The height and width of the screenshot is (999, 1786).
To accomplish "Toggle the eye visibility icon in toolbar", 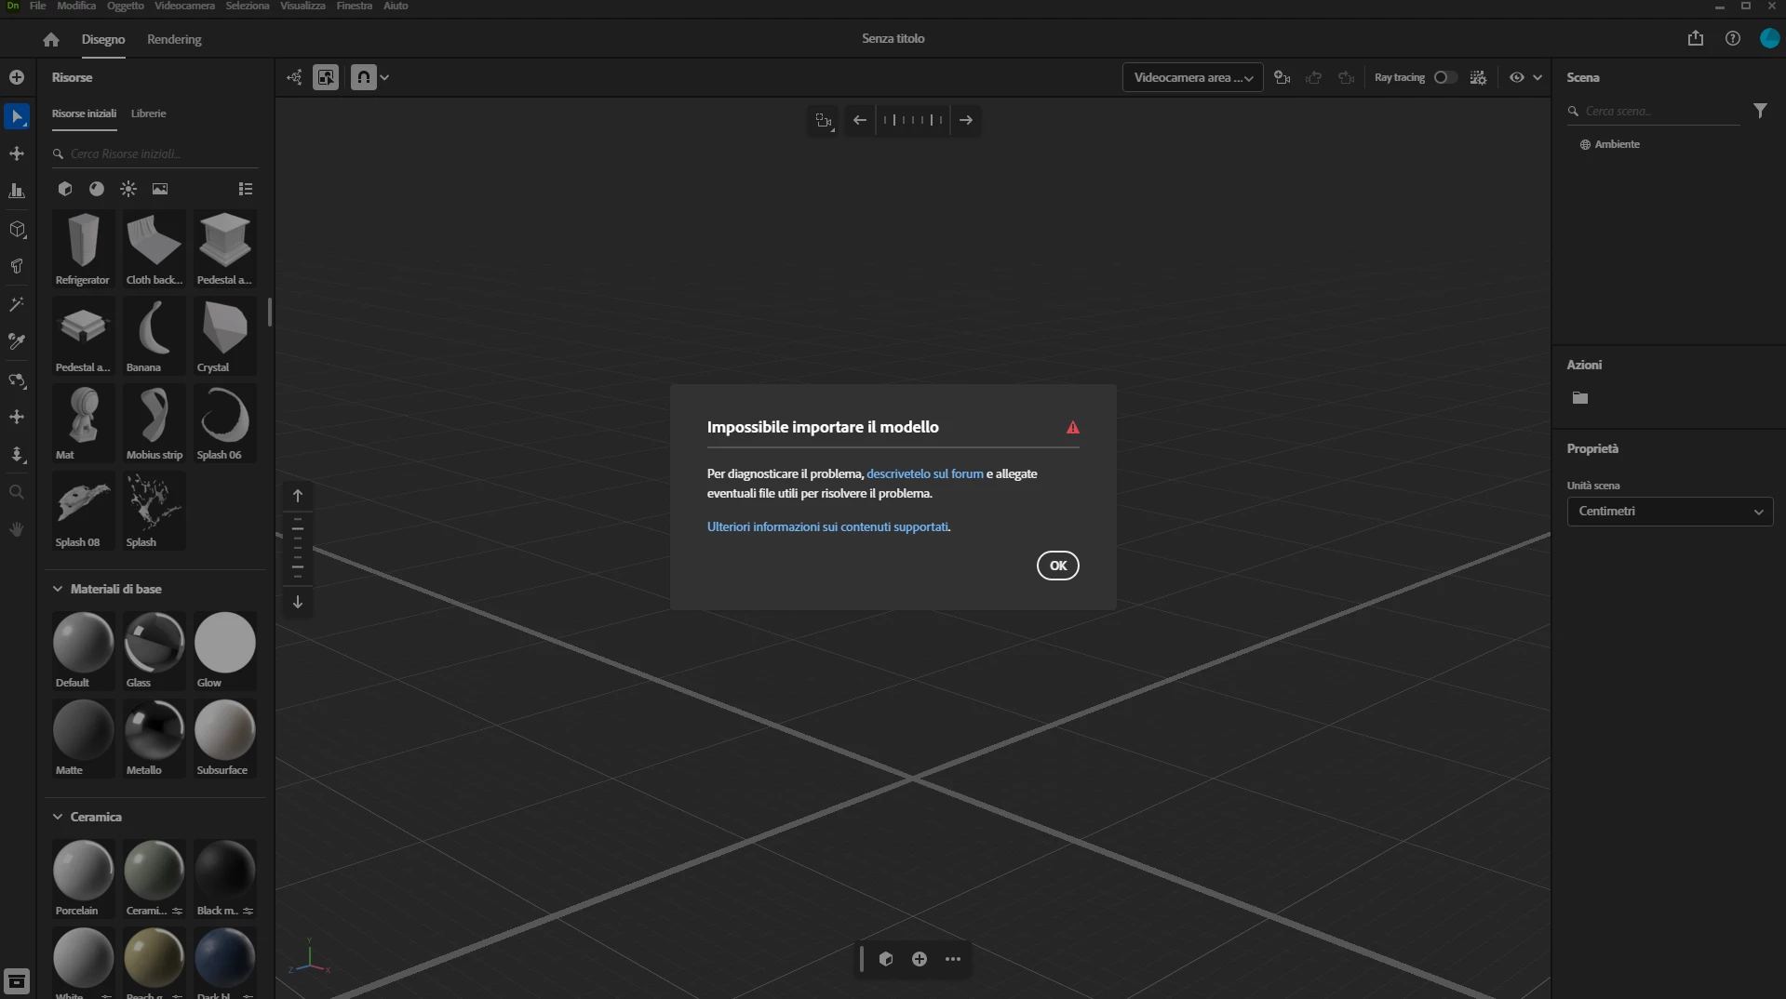I will pos(1516,77).
